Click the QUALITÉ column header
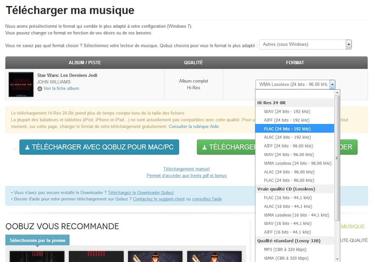373x262 pixels. coord(193,62)
